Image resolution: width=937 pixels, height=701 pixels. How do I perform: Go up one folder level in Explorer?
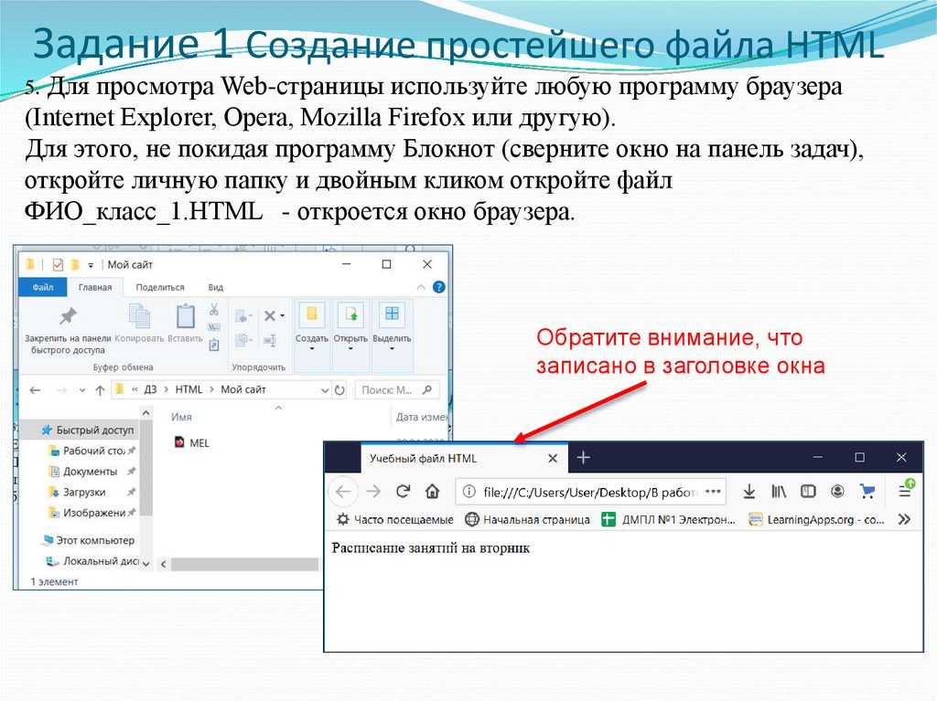(100, 390)
